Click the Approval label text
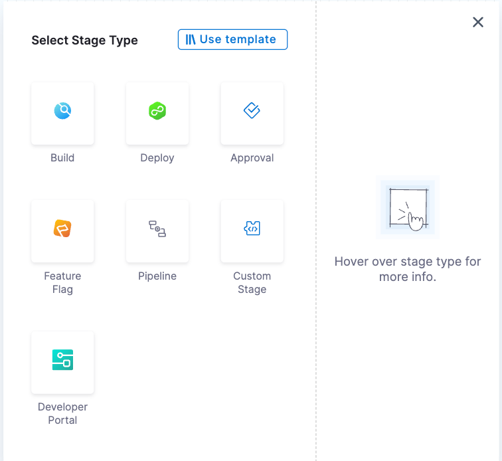 (252, 158)
